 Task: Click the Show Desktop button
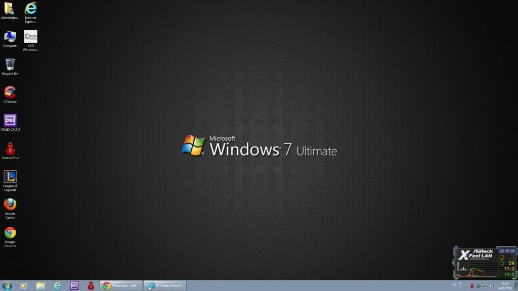tap(516, 286)
